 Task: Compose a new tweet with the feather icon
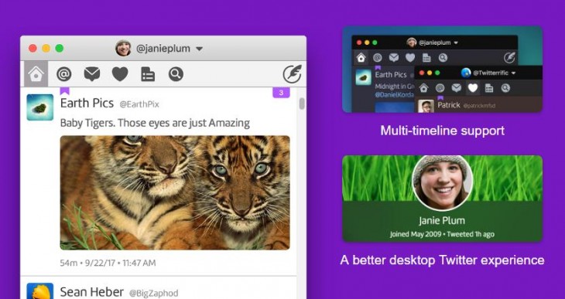click(292, 74)
